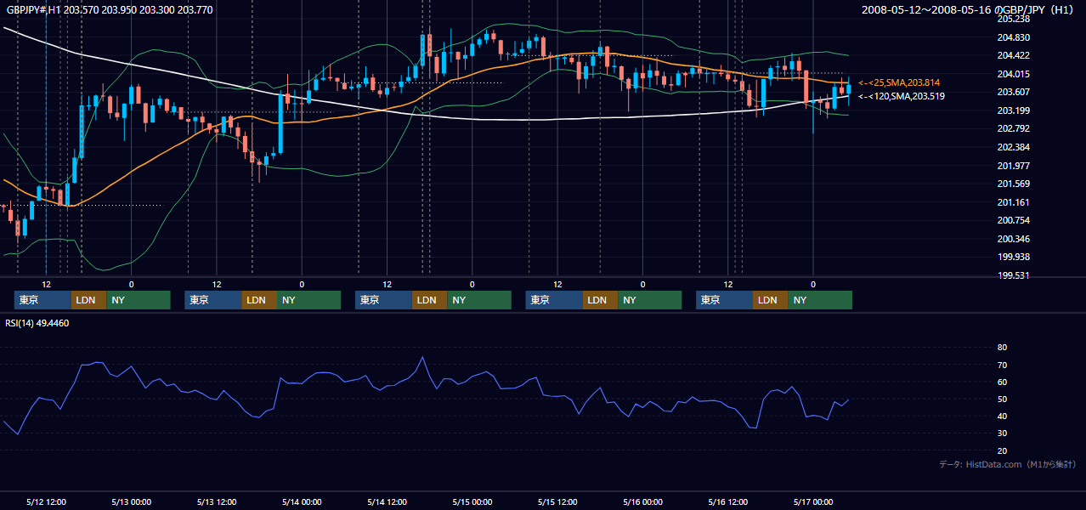Click price axis label 201.161
Screen dimensions: 1086x510
[1014, 202]
